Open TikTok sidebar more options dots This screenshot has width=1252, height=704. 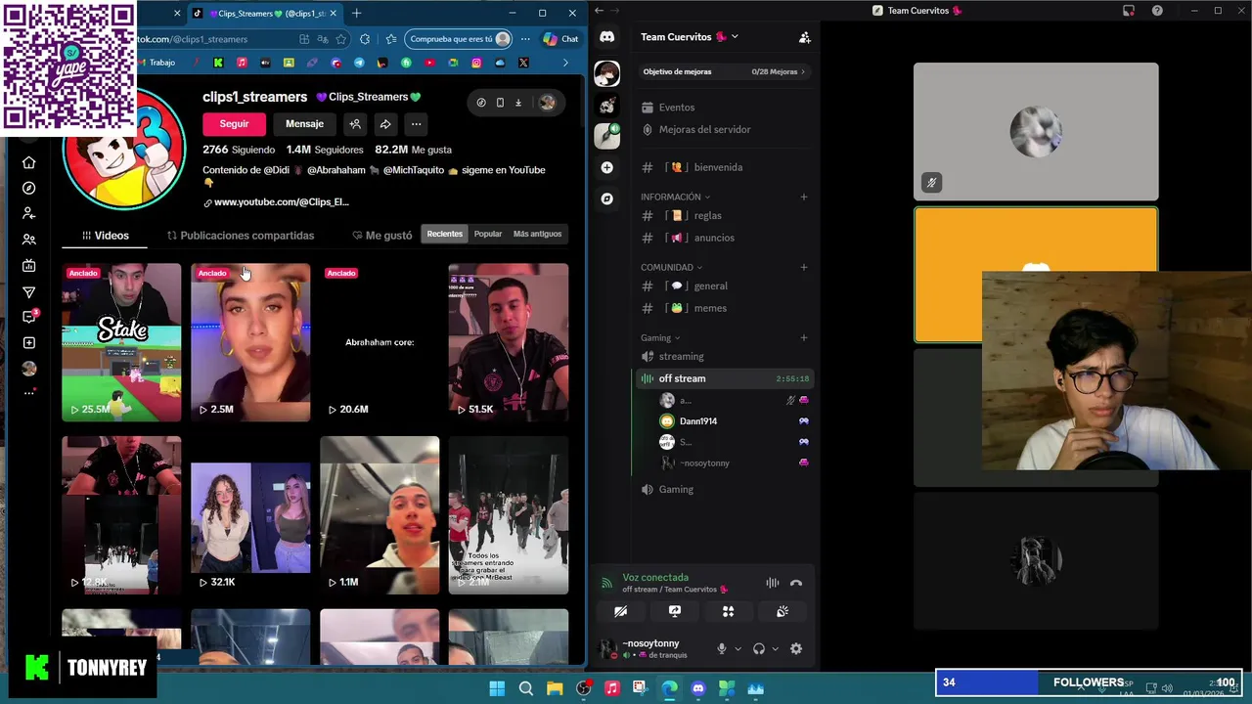pos(29,393)
